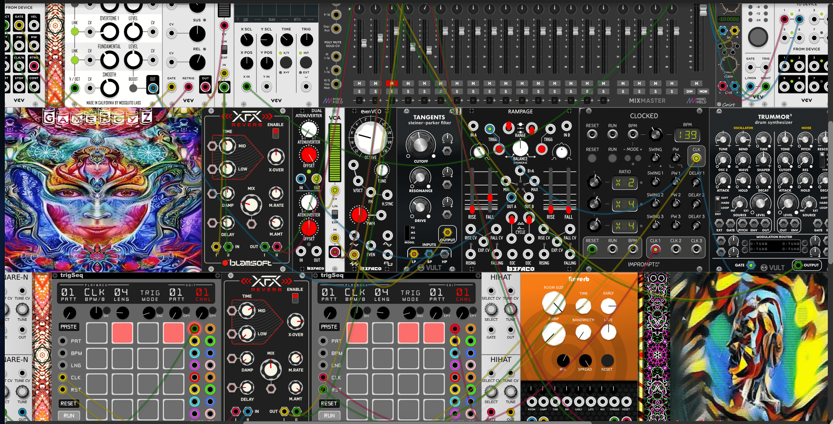833x424 pixels.
Task: Toggle the Tangents MODEL switch
Action: [407, 233]
